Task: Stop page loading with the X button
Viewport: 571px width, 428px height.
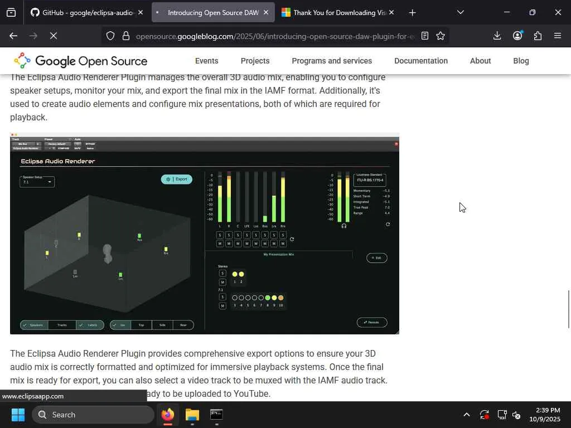Action: pos(53,36)
